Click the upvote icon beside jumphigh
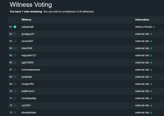The width and height of the screenshot is (164, 116). click(x=15, y=77)
